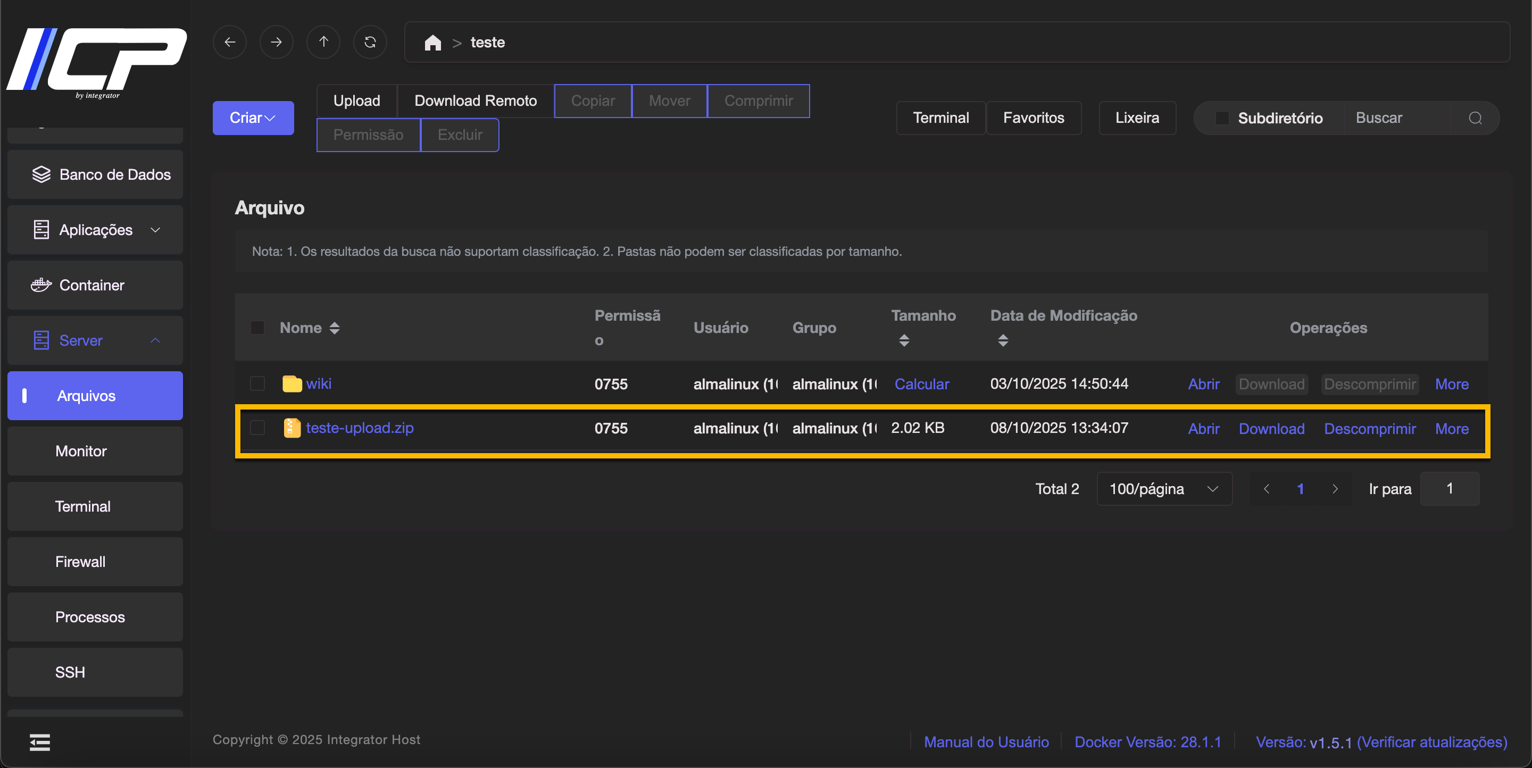
Task: Refresh the file listing
Action: [x=370, y=42]
